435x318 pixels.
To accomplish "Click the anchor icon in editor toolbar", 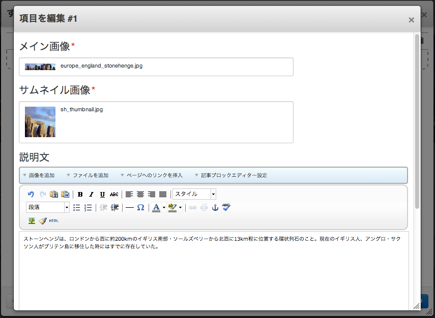I will pyautogui.click(x=215, y=207).
